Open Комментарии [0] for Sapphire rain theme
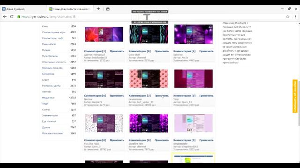The height and width of the screenshot is (168, 300). pos(140,140)
